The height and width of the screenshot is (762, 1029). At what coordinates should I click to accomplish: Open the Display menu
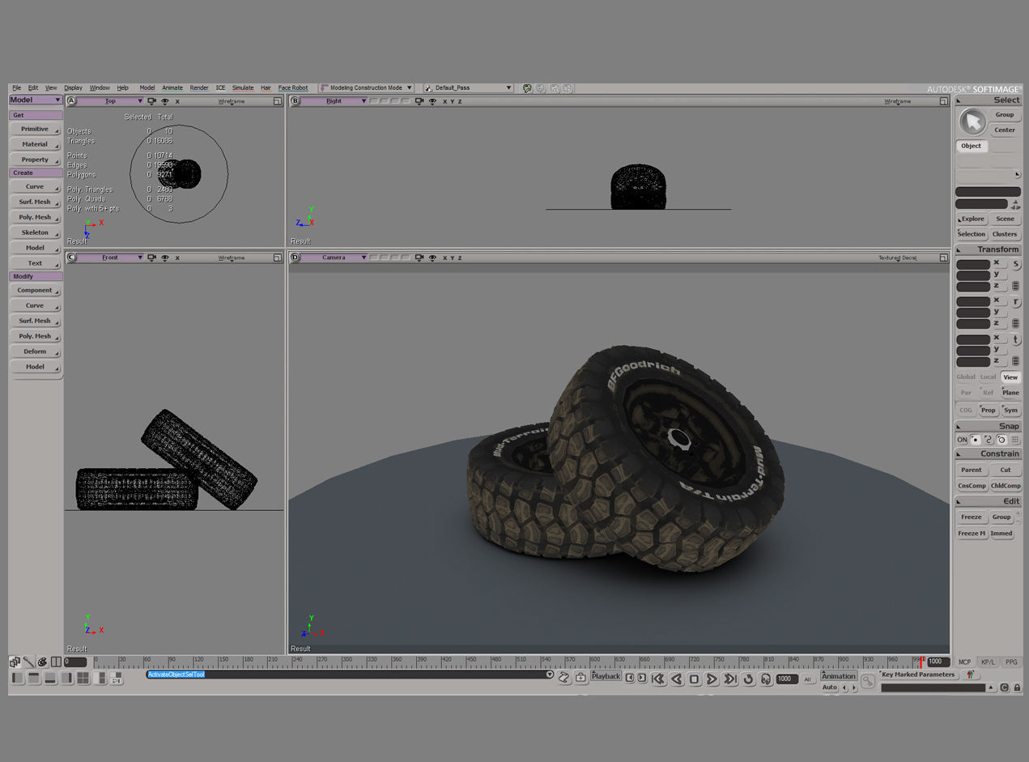74,87
